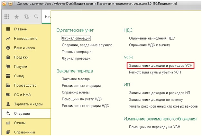Open Руководителю section with chart icon
The height and width of the screenshot is (136, 202).
[26, 39]
